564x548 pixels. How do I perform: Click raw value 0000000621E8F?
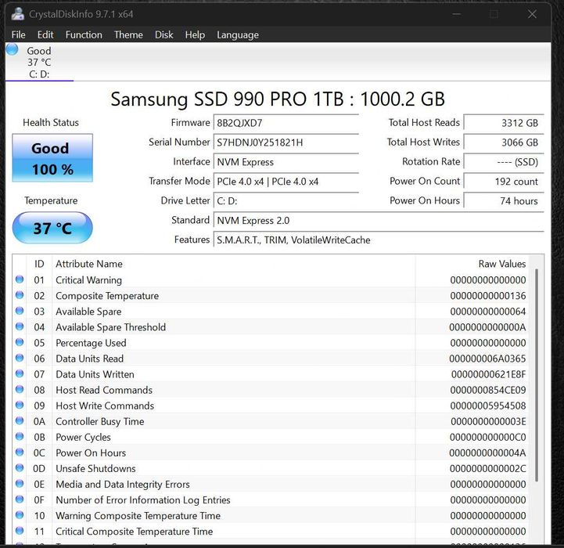click(x=488, y=374)
